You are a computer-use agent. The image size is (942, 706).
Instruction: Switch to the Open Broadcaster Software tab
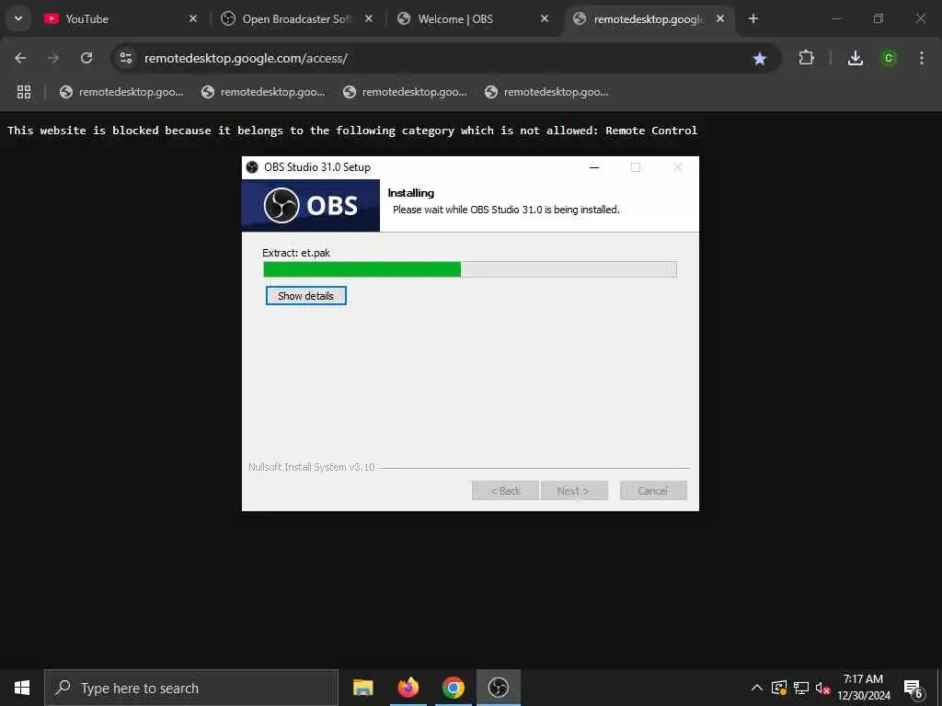[296, 19]
